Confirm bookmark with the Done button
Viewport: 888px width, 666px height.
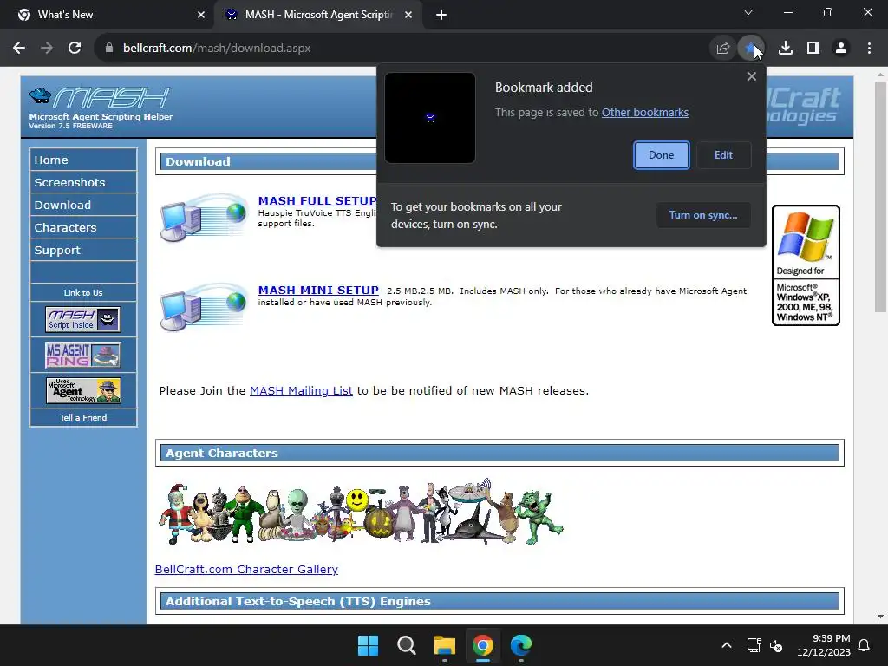(x=661, y=155)
